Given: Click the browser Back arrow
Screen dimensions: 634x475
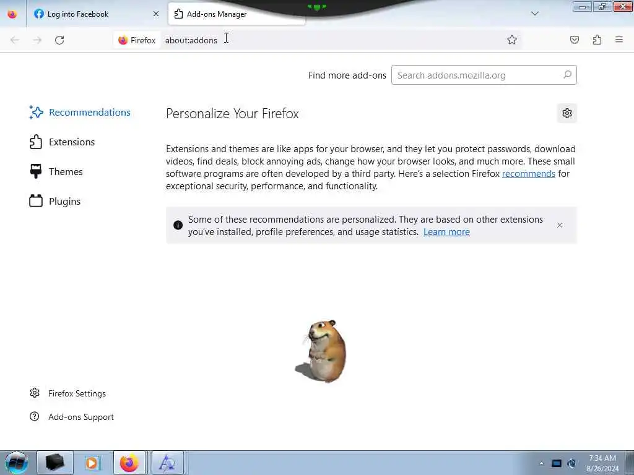Looking at the screenshot, I should (x=15, y=40).
